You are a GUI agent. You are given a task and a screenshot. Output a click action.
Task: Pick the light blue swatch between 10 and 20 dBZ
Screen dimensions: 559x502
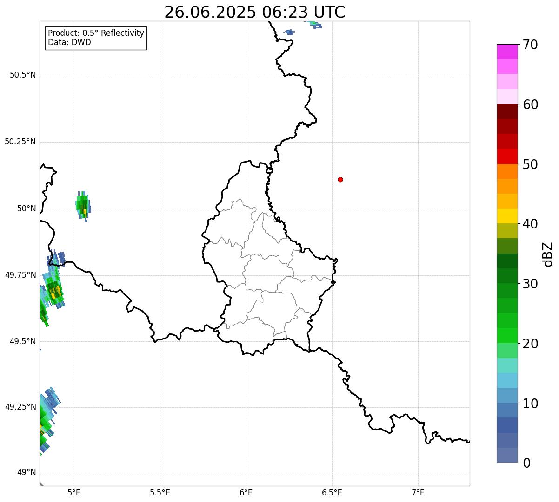pos(507,380)
